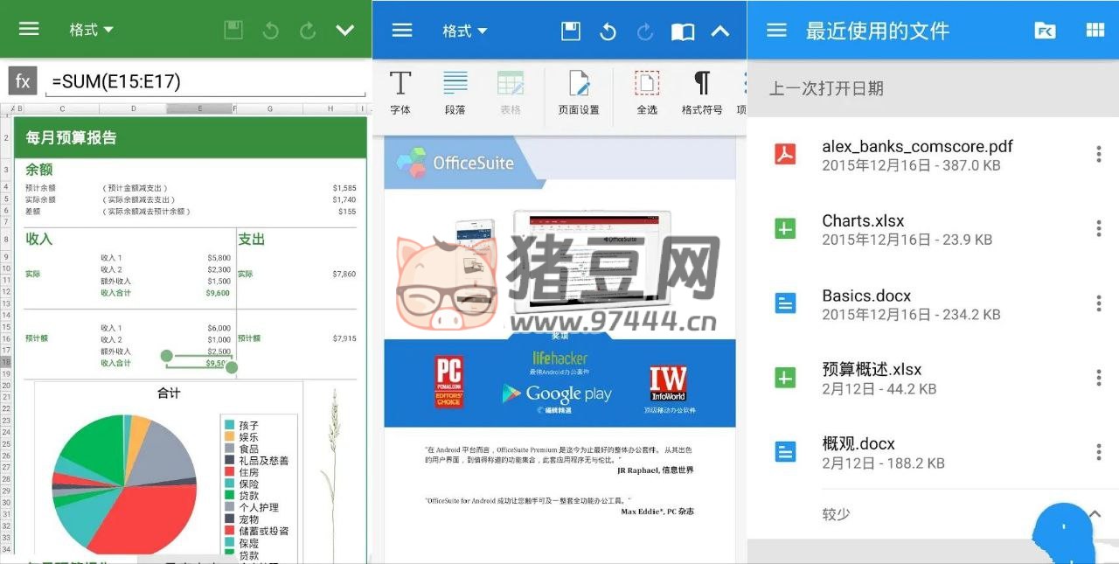
Task: Open 格式 dropdown in document header
Action: pos(465,31)
